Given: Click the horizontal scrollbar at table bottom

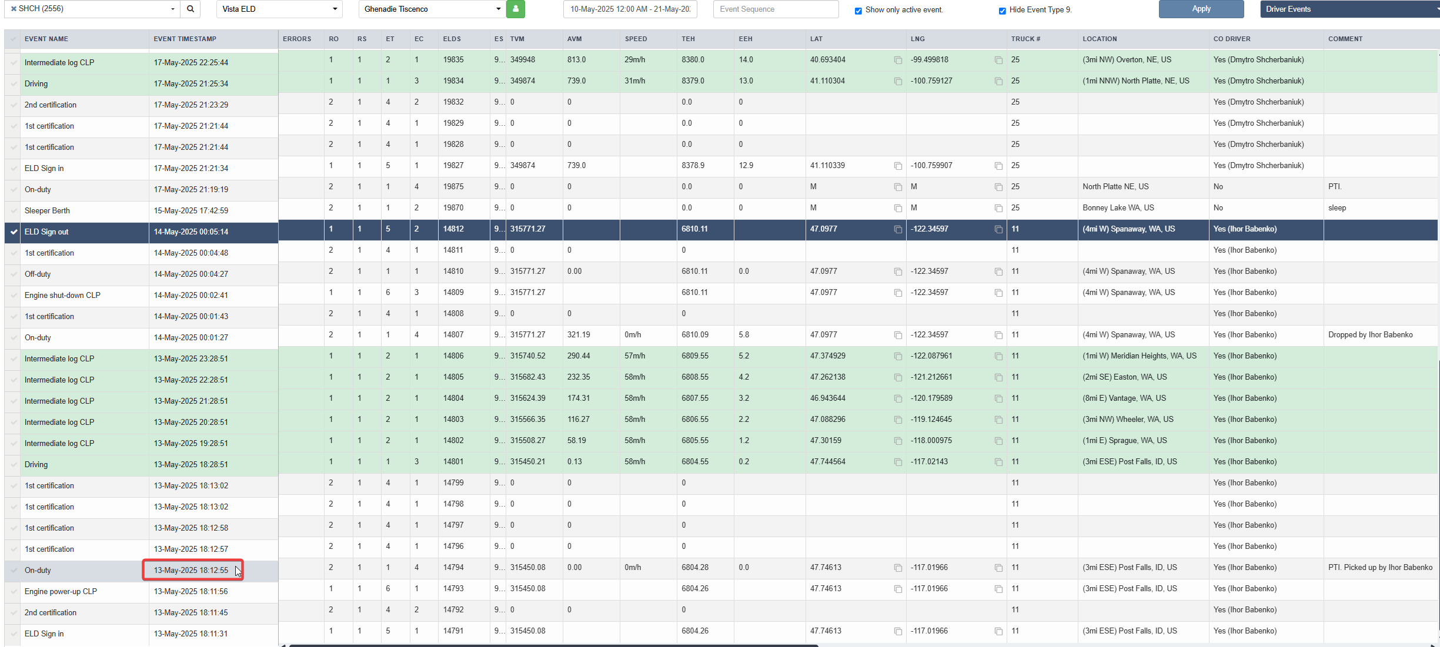Looking at the screenshot, I should (553, 645).
